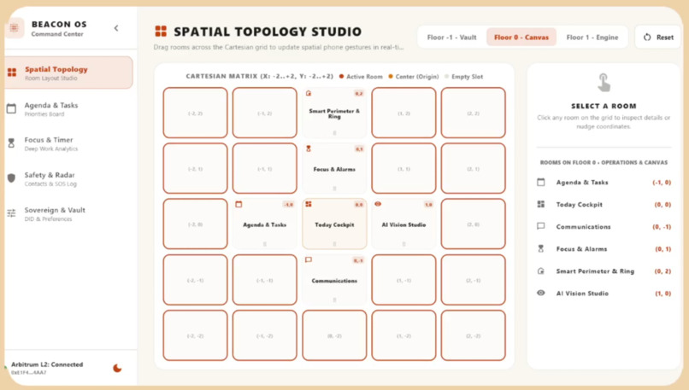Select Focus & Alarms in rooms list

(x=604, y=248)
